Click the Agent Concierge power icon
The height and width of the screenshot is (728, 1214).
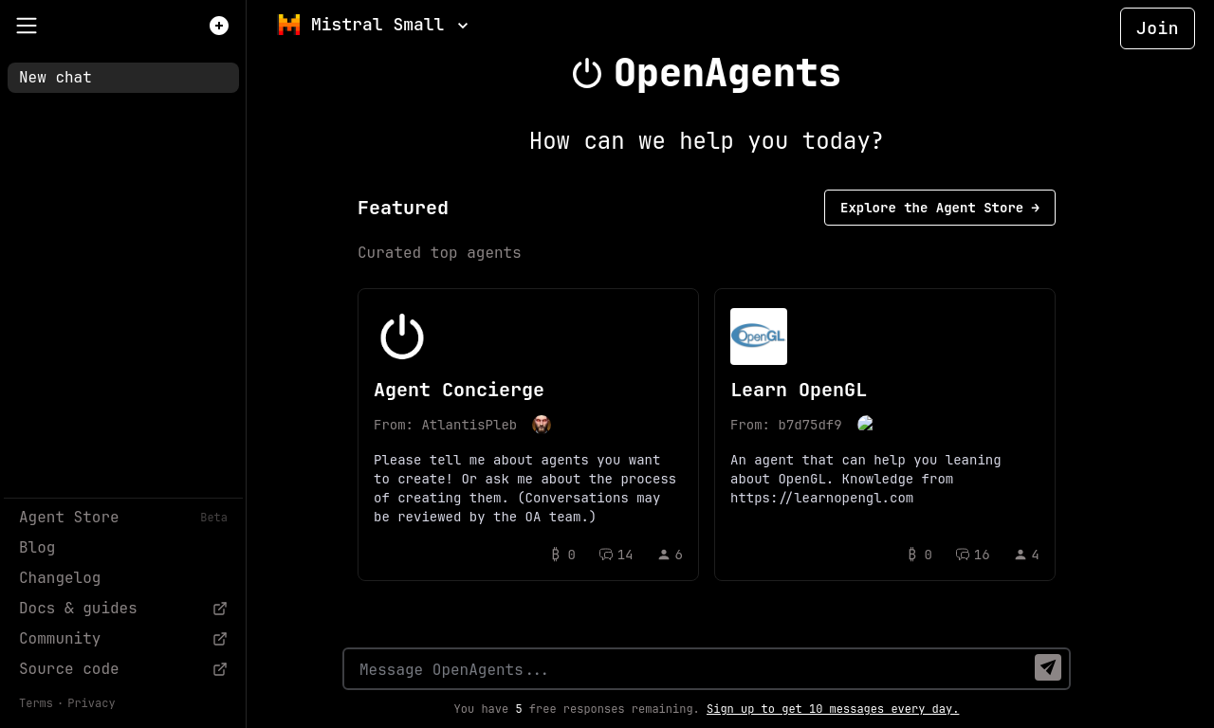(400, 336)
